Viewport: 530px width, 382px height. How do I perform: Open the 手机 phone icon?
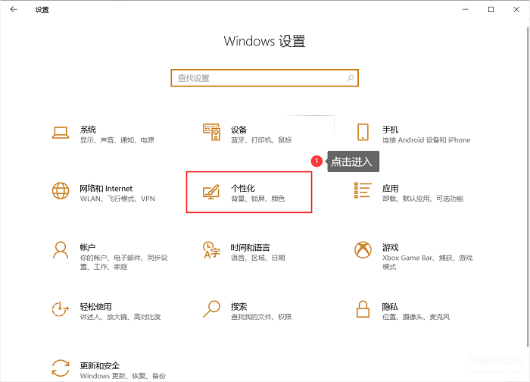363,132
